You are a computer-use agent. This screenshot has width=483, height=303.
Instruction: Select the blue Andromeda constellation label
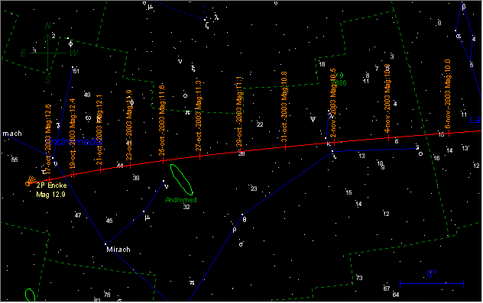coord(75,142)
